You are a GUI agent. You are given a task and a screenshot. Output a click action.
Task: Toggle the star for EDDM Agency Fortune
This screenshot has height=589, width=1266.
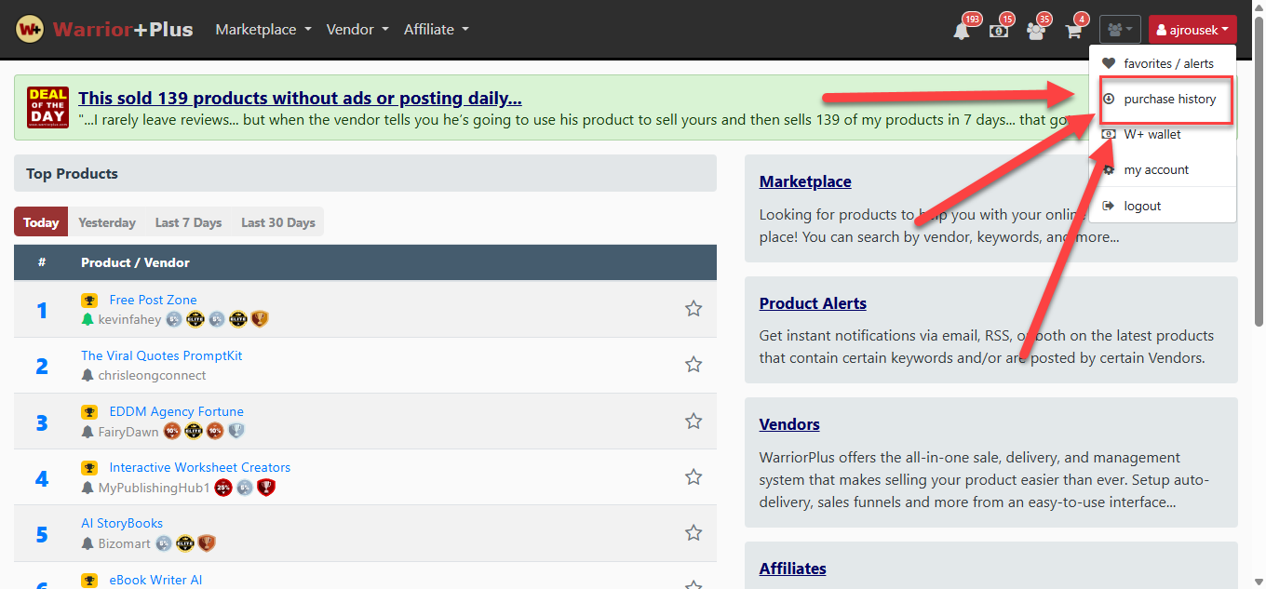[694, 421]
